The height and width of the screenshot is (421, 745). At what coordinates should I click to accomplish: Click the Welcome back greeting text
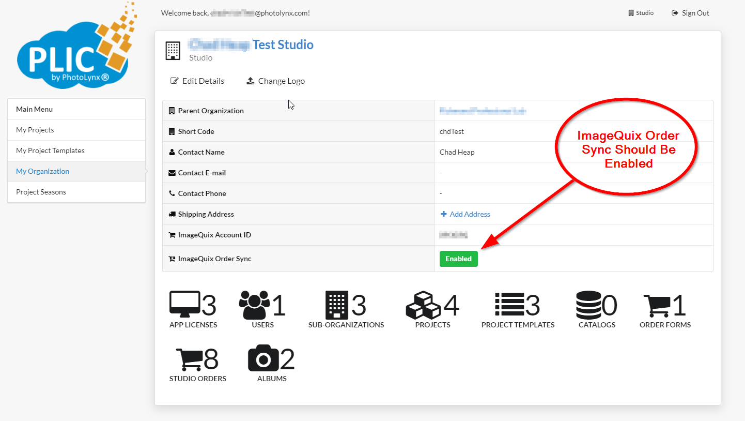coord(236,13)
